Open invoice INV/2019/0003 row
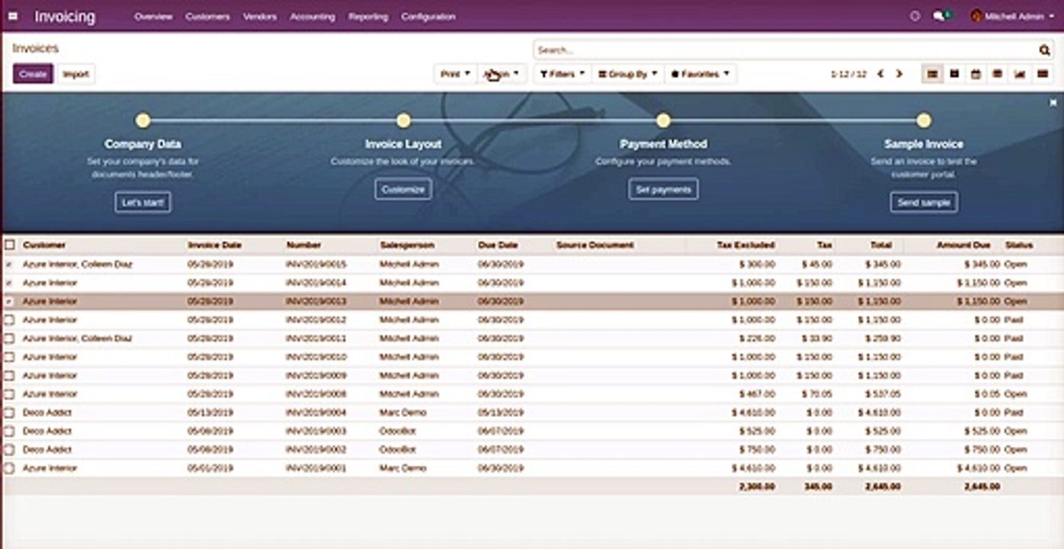The height and width of the screenshot is (549, 1064). click(532, 432)
